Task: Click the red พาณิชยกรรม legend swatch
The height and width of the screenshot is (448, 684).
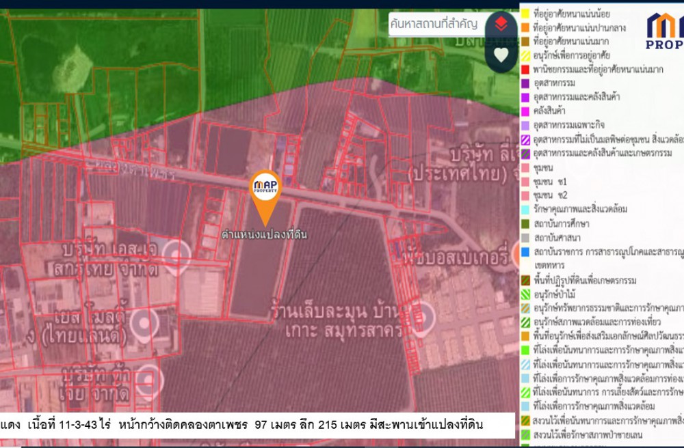Action: coord(525,70)
